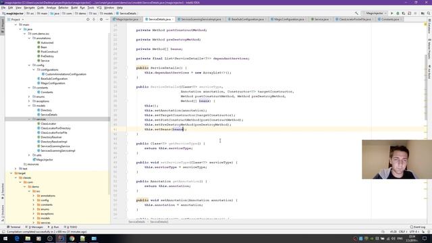432x243 pixels.
Task: Open Edge browser from taskbar
Action: [x=17, y=238]
